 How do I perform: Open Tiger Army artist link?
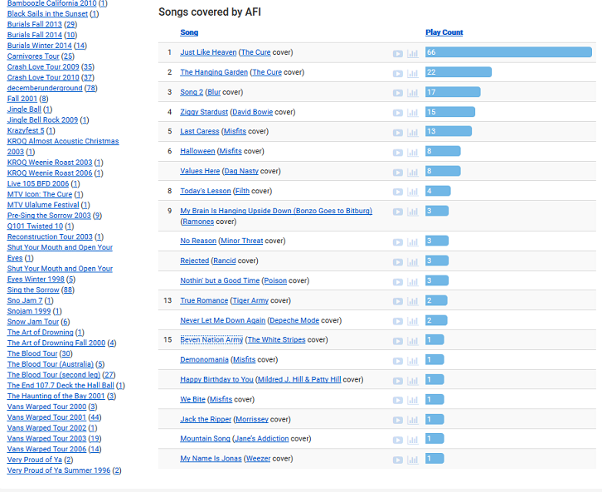coord(250,300)
